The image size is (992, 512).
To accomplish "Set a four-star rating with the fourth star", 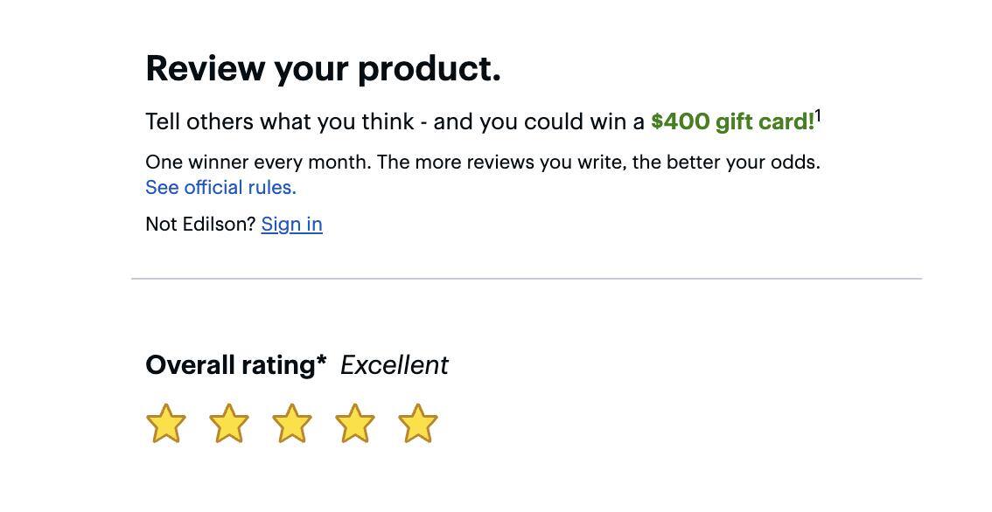I will click(355, 424).
